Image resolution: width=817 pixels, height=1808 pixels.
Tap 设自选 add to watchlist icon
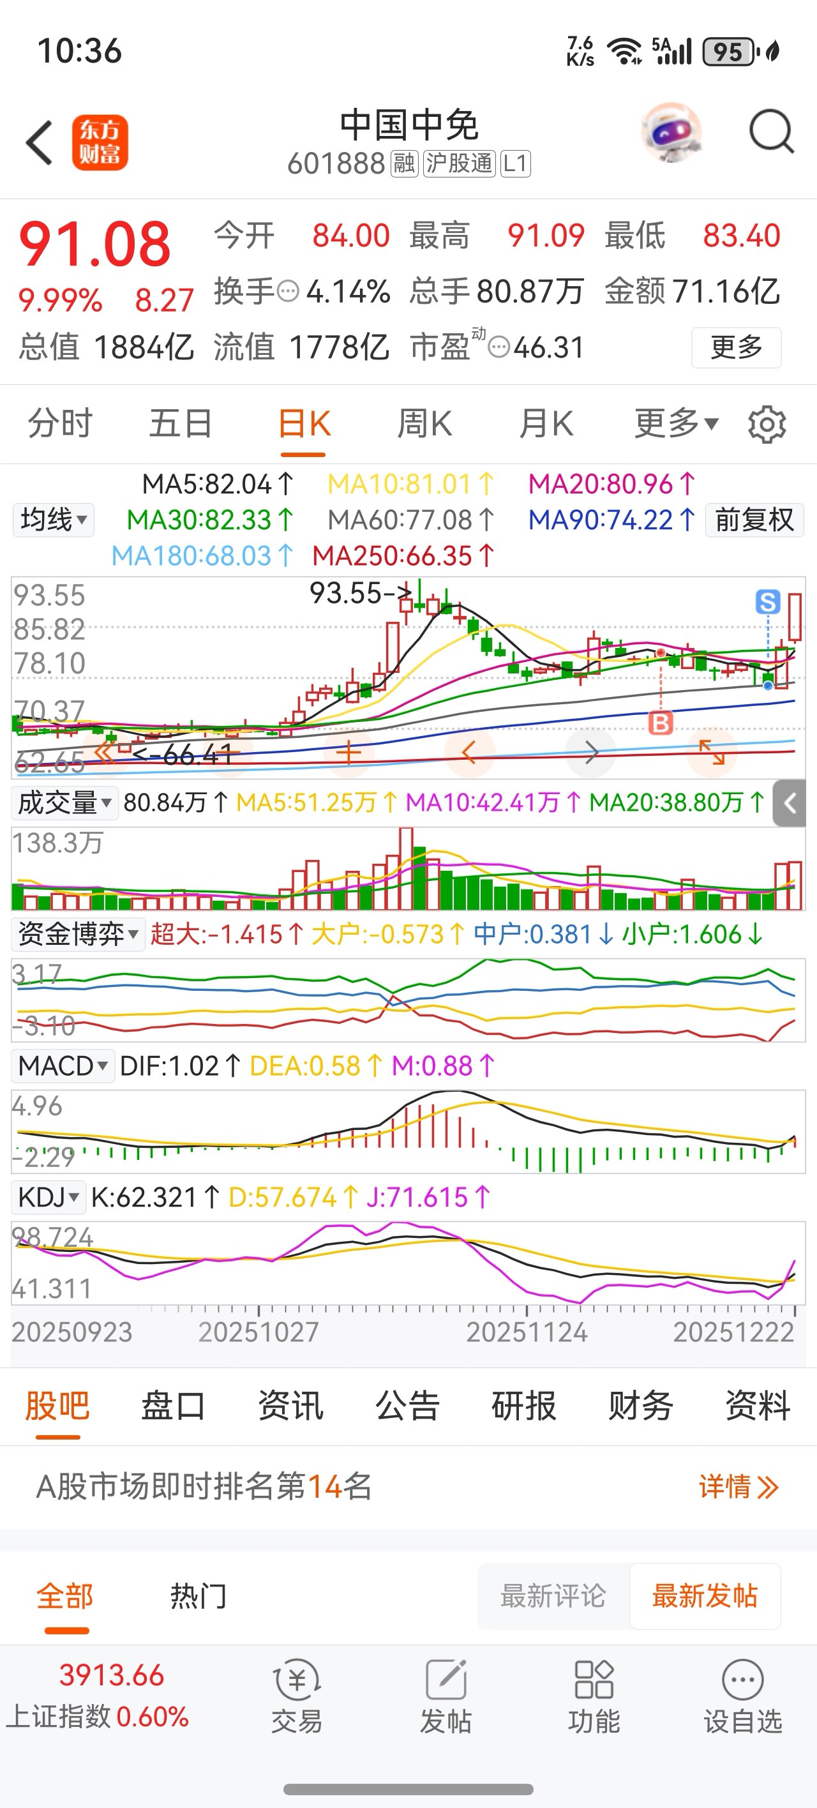(742, 1698)
